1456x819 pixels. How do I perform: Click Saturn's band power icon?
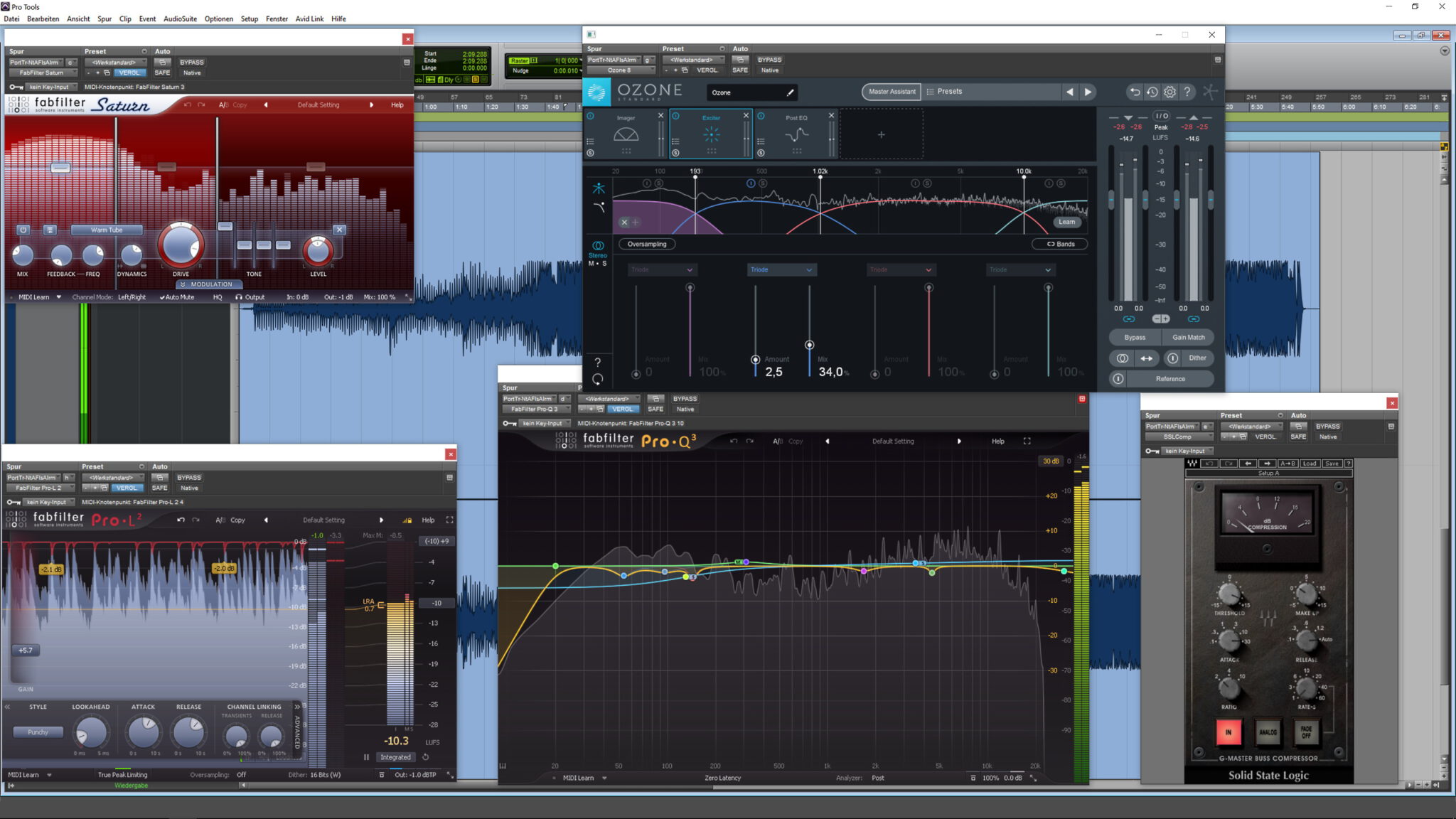(x=23, y=230)
